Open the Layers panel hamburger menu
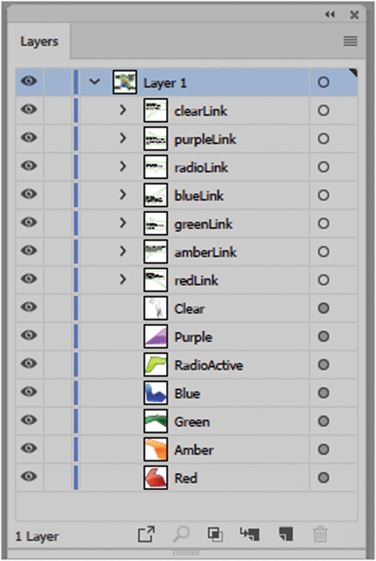376x561 pixels. [350, 41]
